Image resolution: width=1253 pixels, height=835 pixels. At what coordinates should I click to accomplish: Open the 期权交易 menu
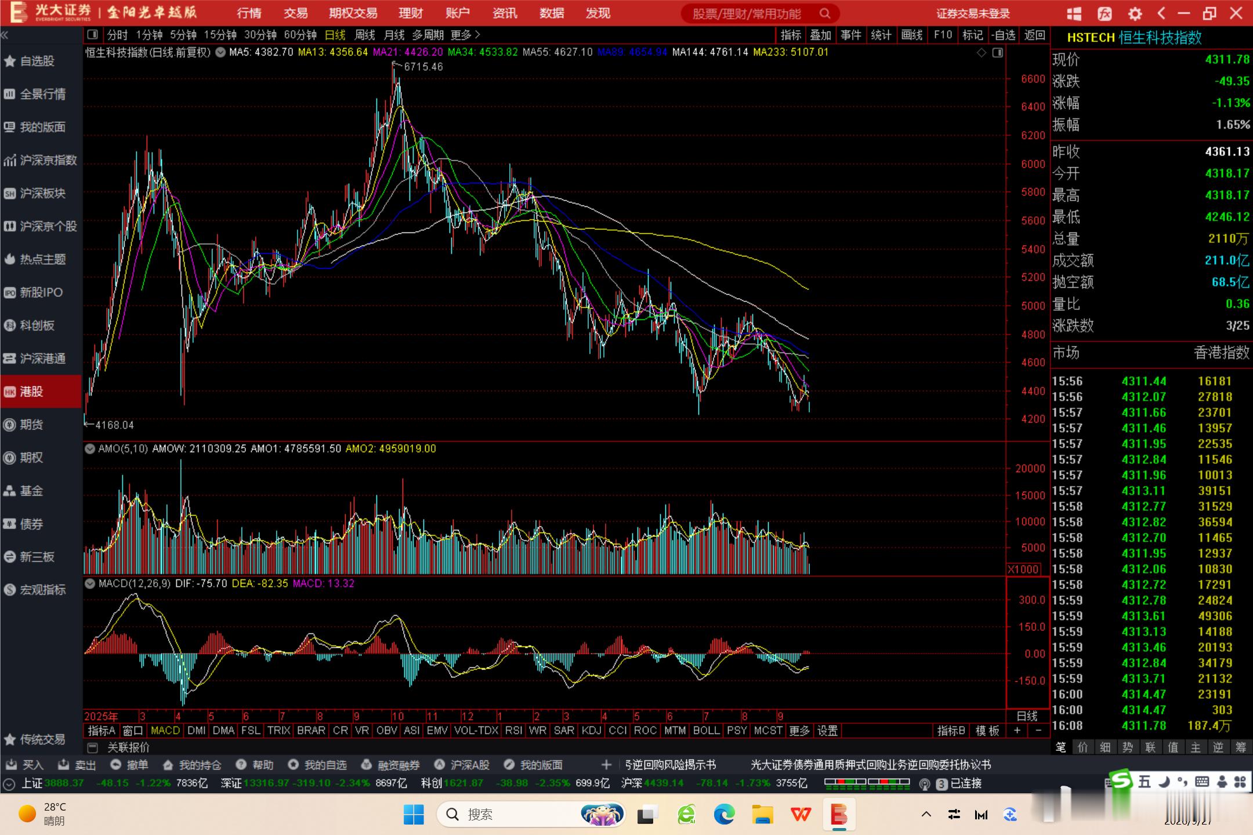point(353,13)
